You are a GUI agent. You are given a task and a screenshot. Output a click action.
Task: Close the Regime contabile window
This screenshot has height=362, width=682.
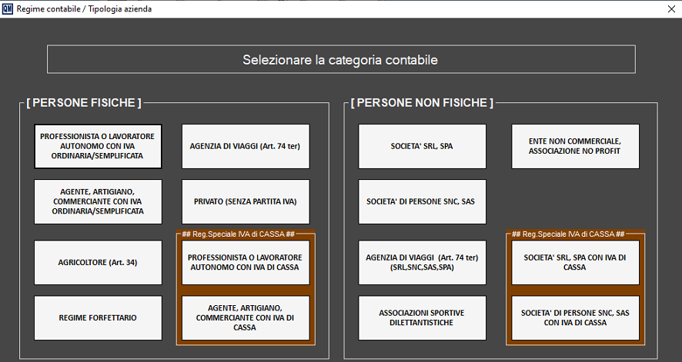click(x=665, y=9)
